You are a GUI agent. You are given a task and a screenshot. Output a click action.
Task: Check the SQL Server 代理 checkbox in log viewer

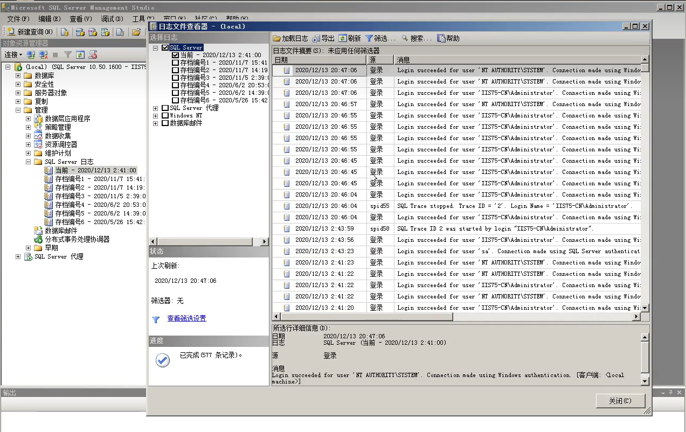pos(165,108)
